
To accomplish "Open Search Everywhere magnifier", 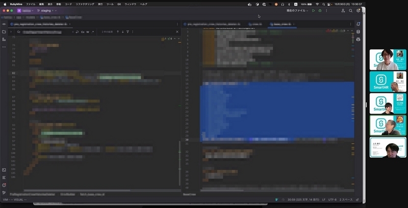I will (x=350, y=11).
